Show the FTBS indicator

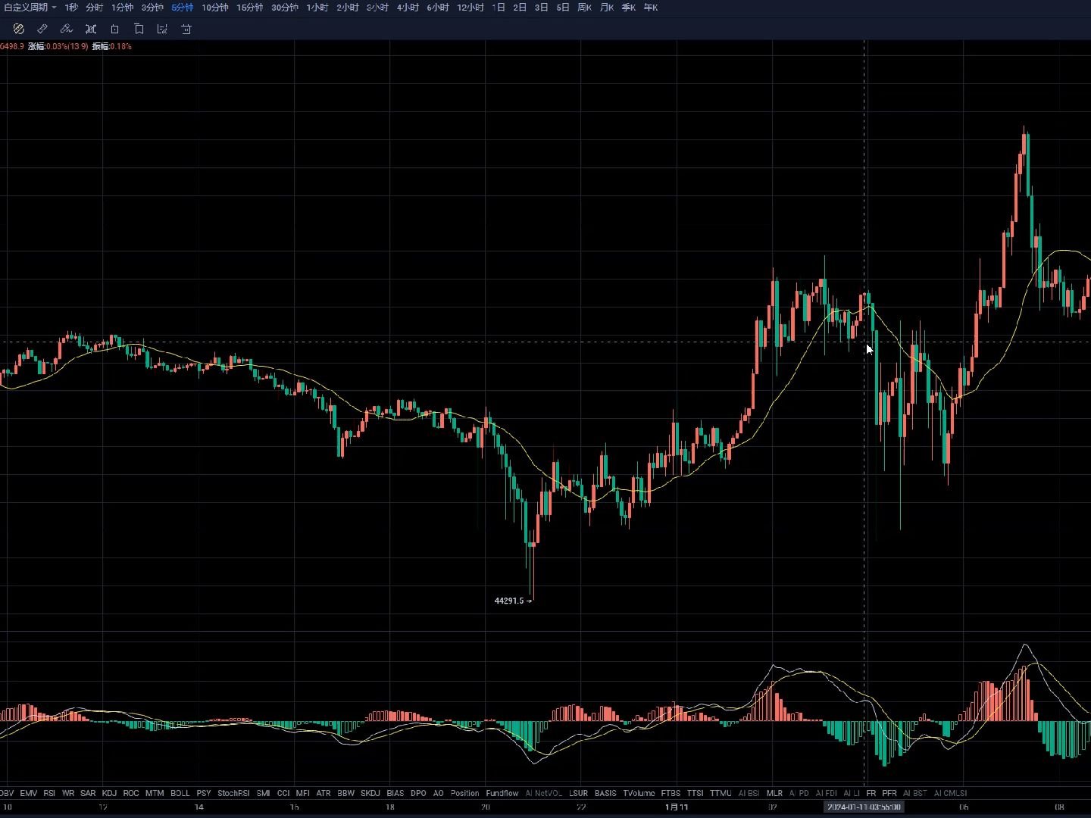click(x=671, y=793)
